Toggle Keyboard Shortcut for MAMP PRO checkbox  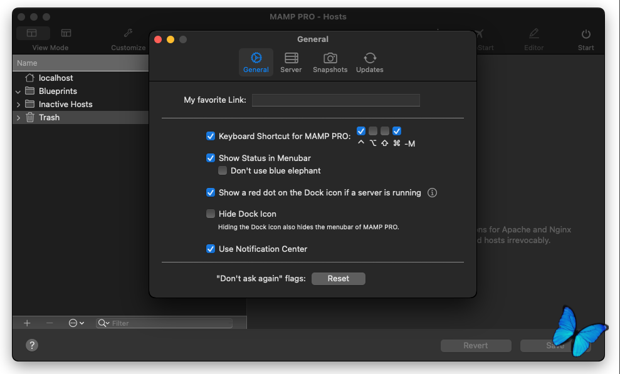(211, 136)
